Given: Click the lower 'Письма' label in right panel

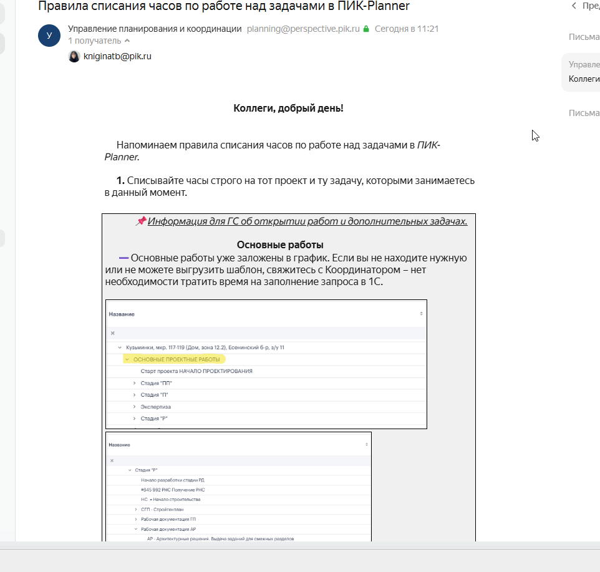Looking at the screenshot, I should point(584,114).
